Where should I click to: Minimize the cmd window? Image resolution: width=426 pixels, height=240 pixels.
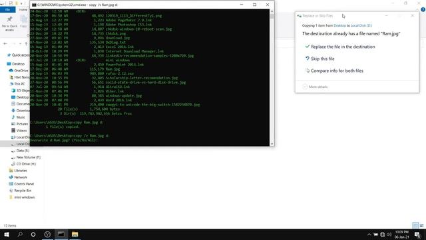242,5
